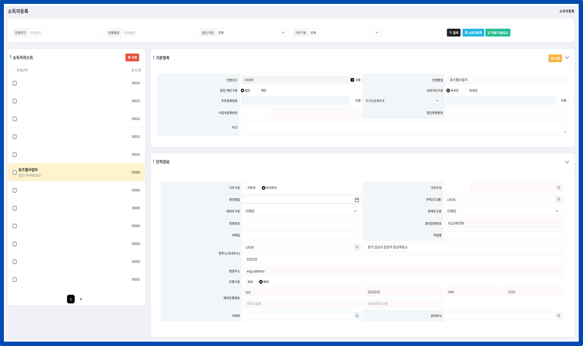Click the postal code search icon in 현주소
The width and height of the screenshot is (583, 346).
coord(357,247)
